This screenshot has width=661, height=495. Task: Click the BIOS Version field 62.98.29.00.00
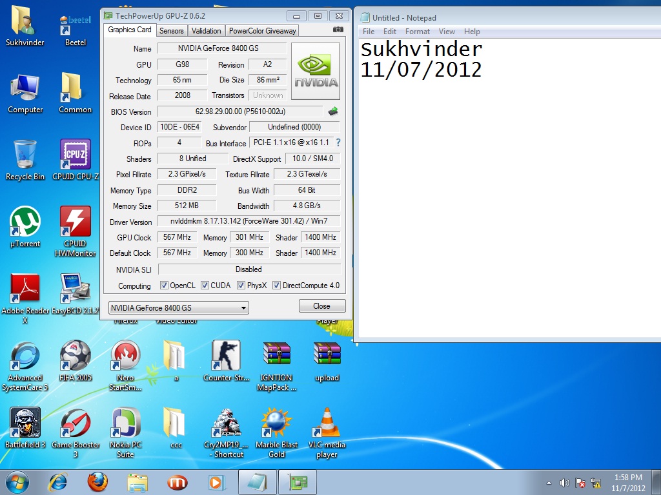tap(240, 112)
